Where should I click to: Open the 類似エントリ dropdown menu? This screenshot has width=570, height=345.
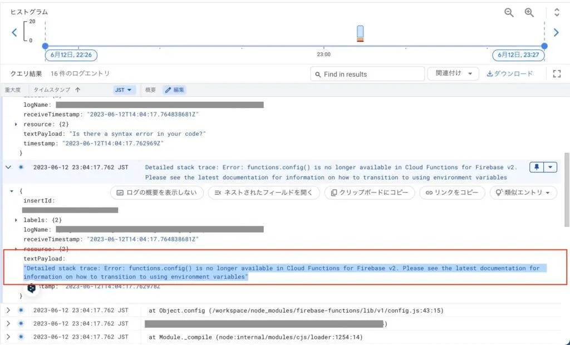tap(523, 193)
